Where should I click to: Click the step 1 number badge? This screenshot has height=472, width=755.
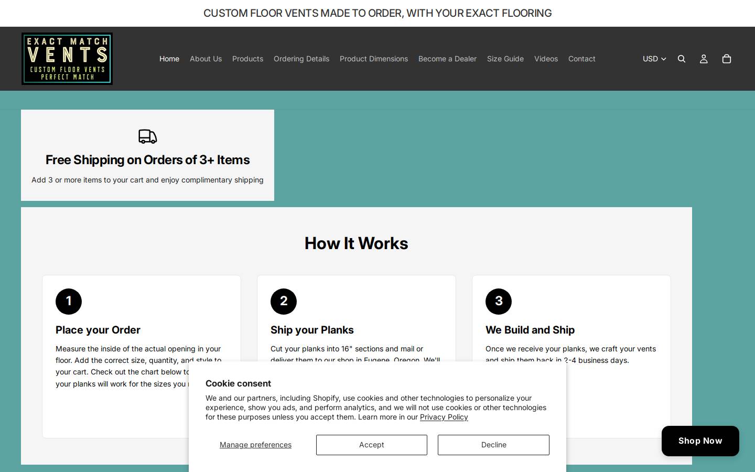click(69, 302)
